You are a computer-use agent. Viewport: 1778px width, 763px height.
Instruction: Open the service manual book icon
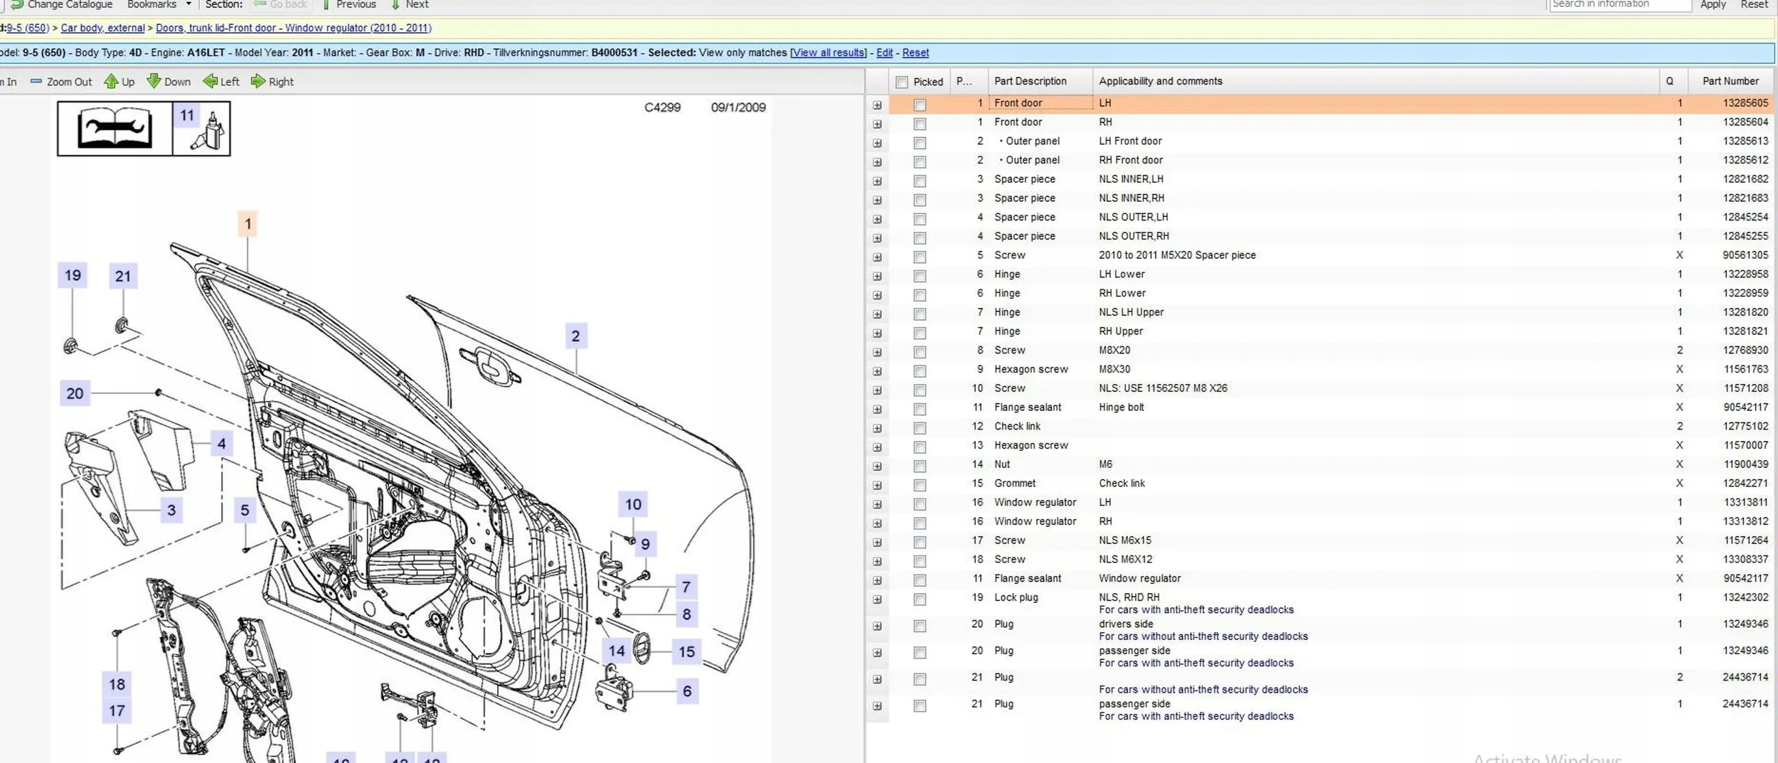[x=115, y=129]
